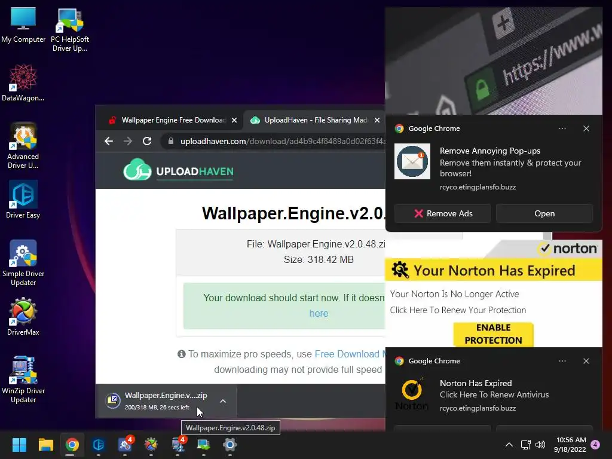
Task: Open the green monitor taskbar app
Action: click(x=203, y=445)
